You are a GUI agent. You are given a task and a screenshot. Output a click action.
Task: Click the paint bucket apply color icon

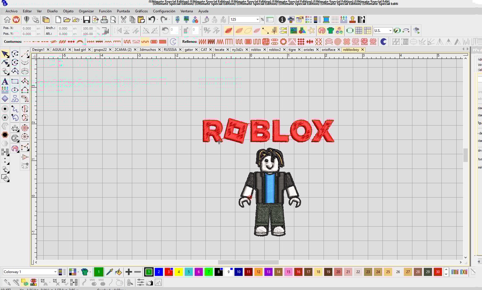(x=118, y=272)
